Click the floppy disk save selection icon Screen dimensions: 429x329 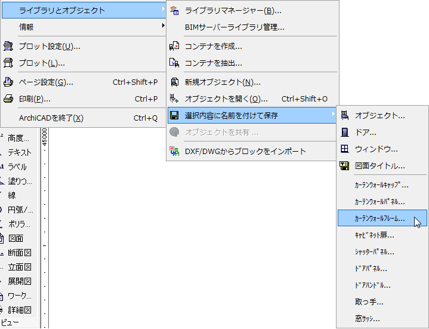tap(174, 115)
